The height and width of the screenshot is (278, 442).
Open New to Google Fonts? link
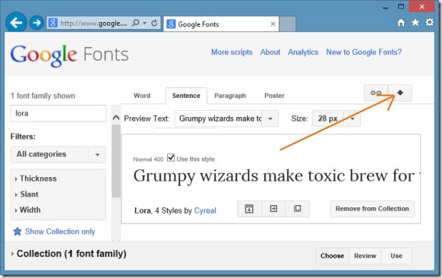364,52
